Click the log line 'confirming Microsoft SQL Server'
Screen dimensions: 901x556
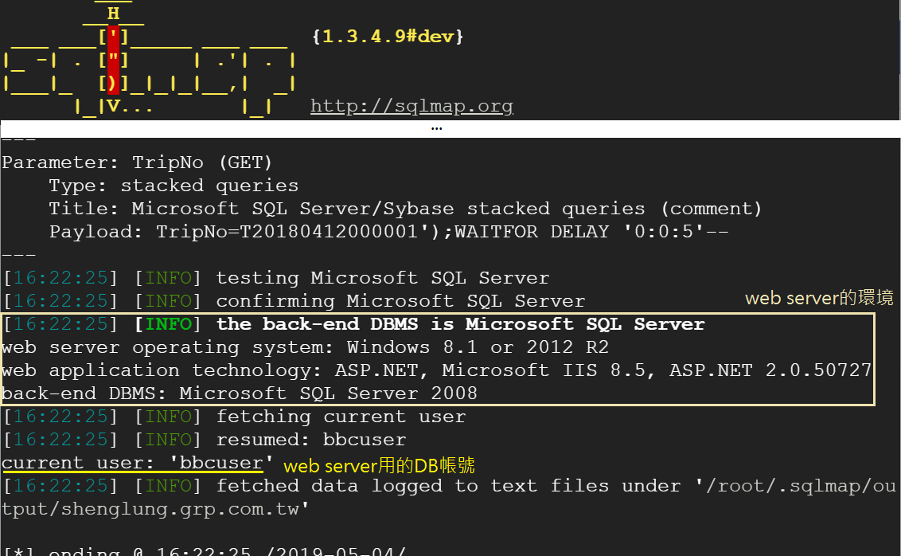click(294, 301)
